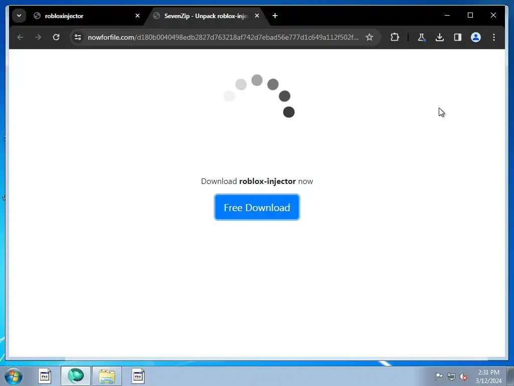
Task: Open the Chrome three-dot menu
Action: click(494, 37)
